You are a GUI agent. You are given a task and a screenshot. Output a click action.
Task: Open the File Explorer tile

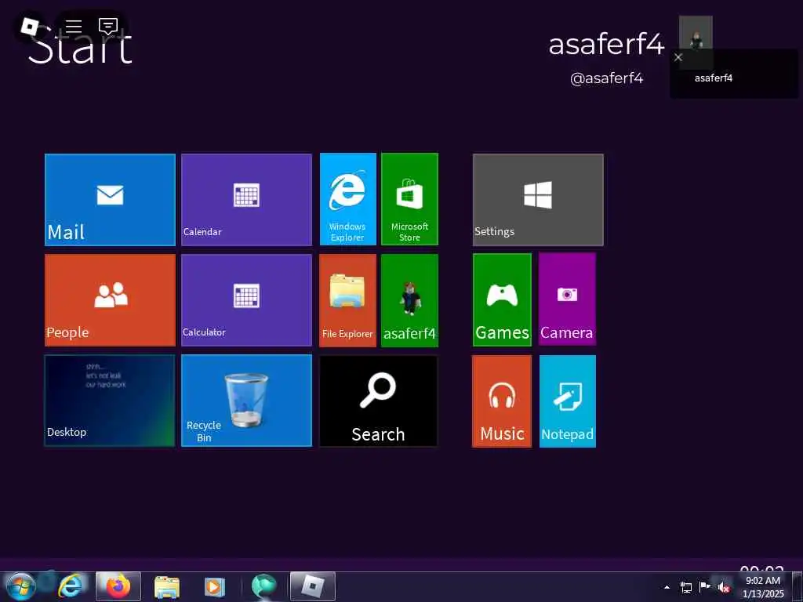pyautogui.click(x=347, y=300)
